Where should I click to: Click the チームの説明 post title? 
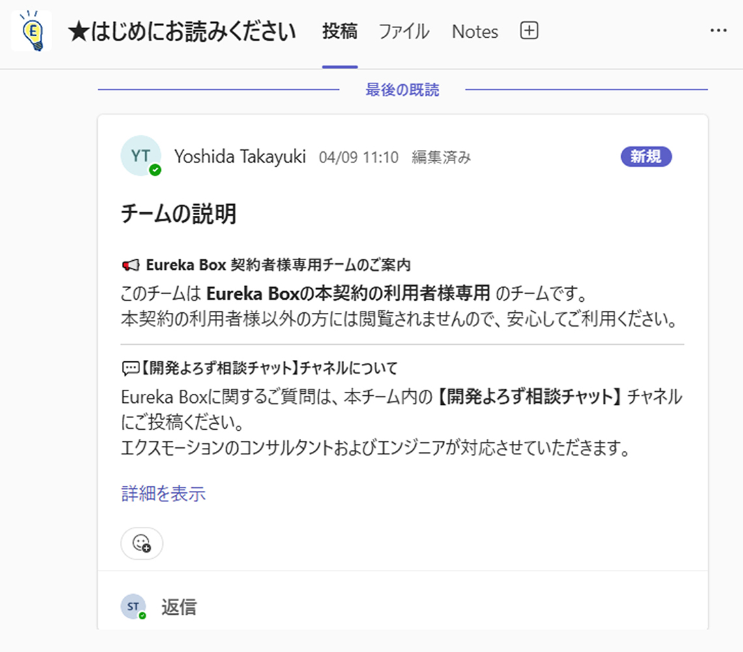[x=178, y=213]
